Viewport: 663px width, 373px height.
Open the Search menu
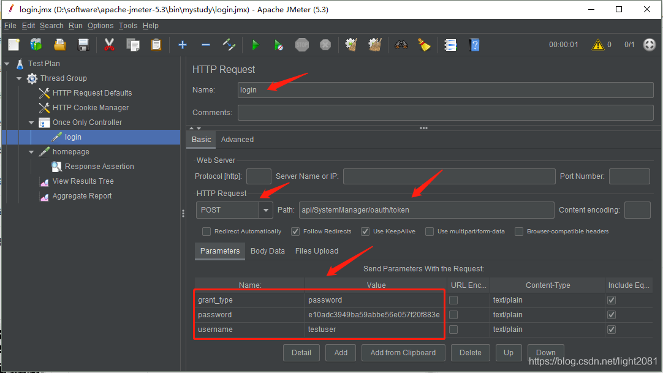coord(51,25)
